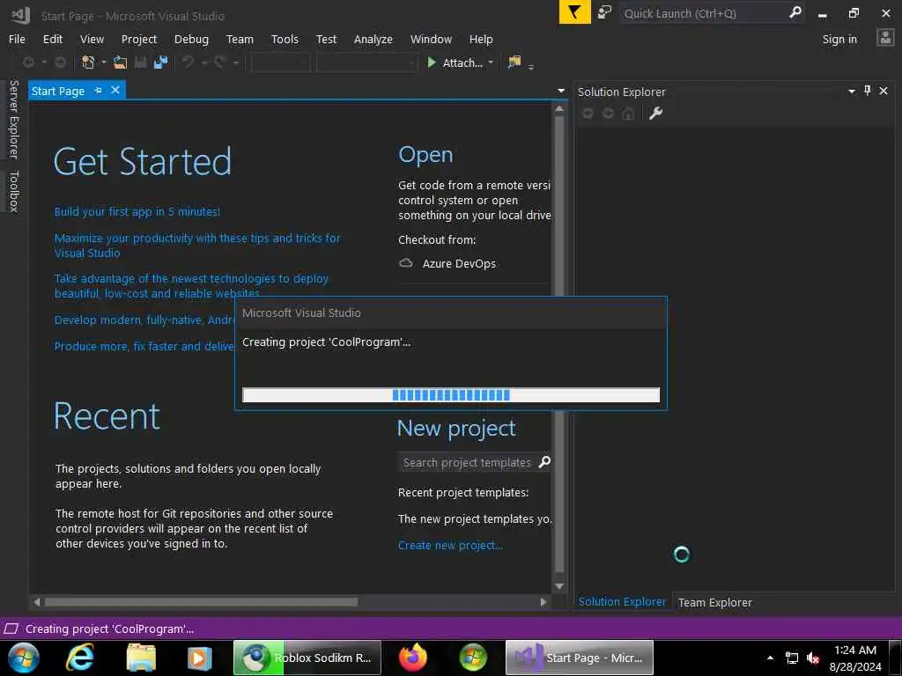This screenshot has width=902, height=676.
Task: Open the Server Explorer side tab
Action: pos(14,119)
